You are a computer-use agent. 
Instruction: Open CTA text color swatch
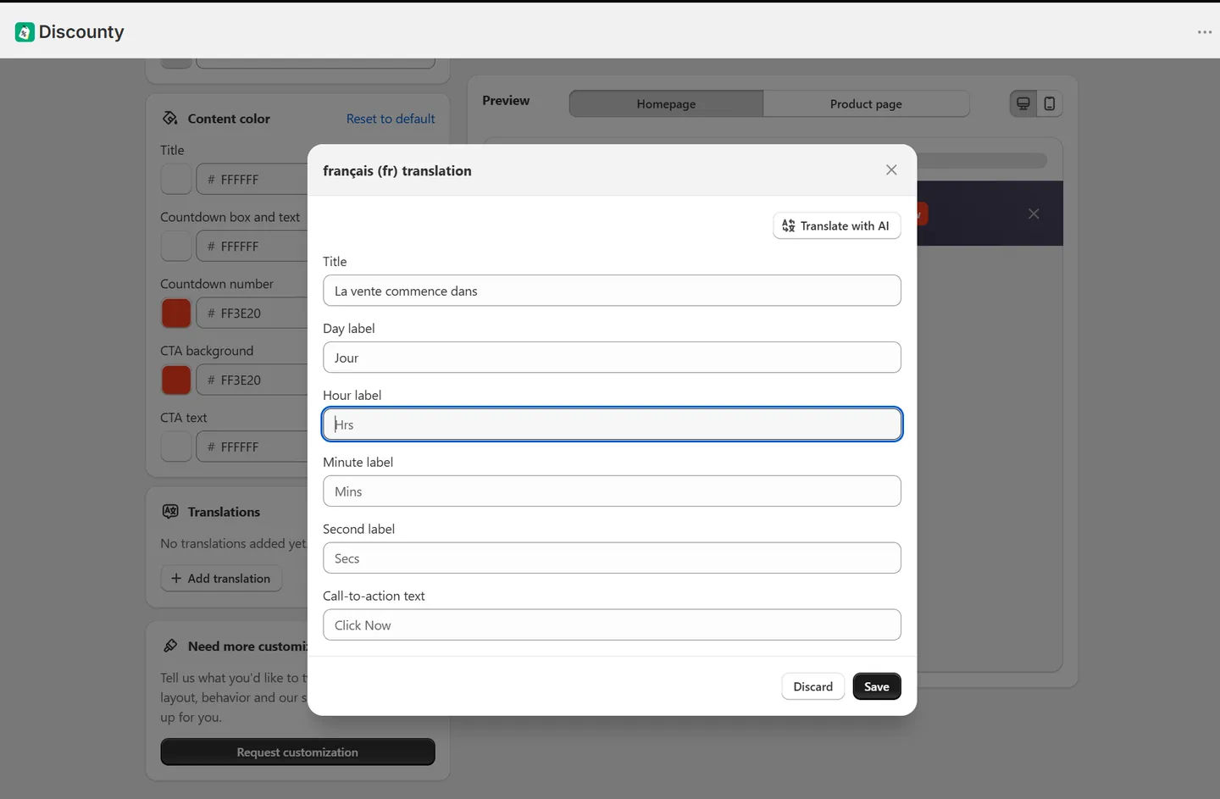[176, 447]
